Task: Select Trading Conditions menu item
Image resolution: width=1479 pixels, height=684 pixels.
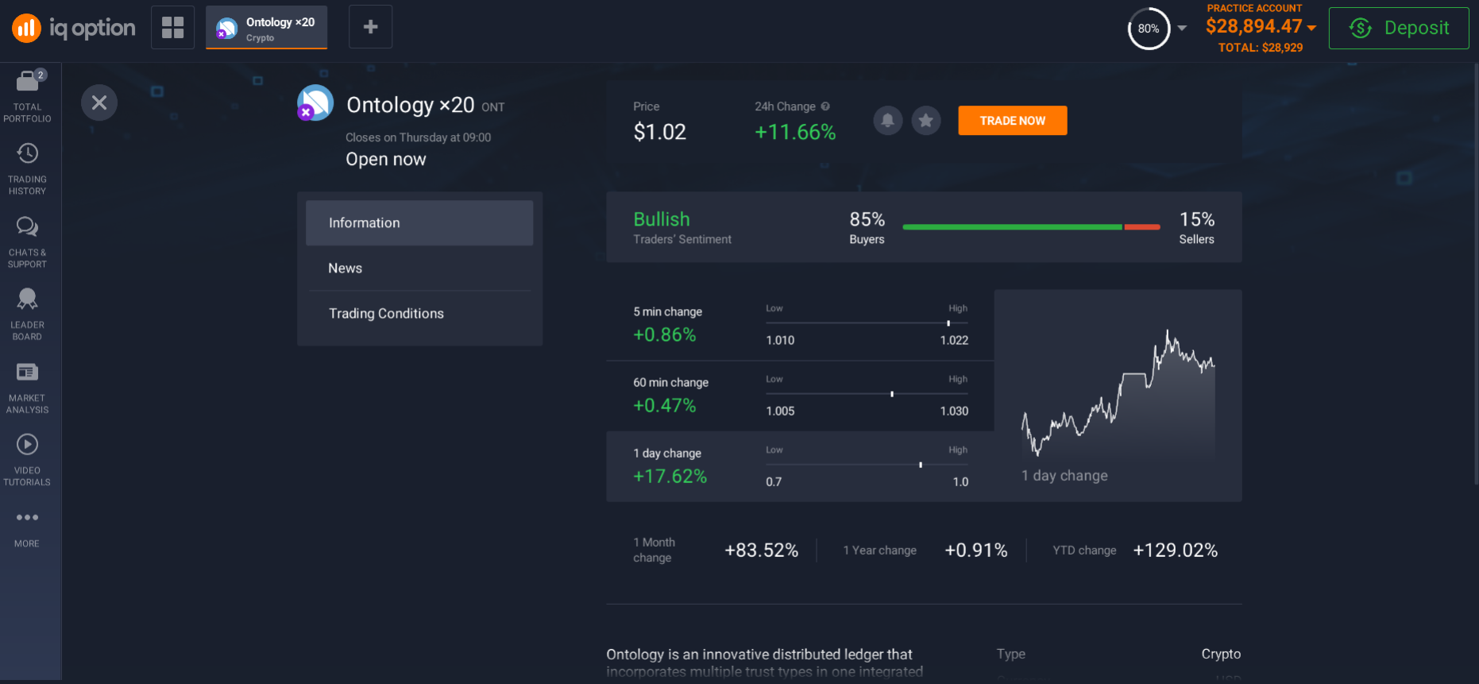Action: (x=419, y=314)
